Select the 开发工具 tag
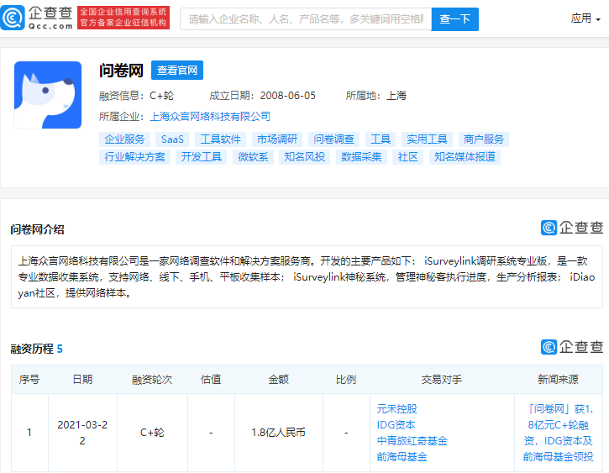 tap(202, 157)
